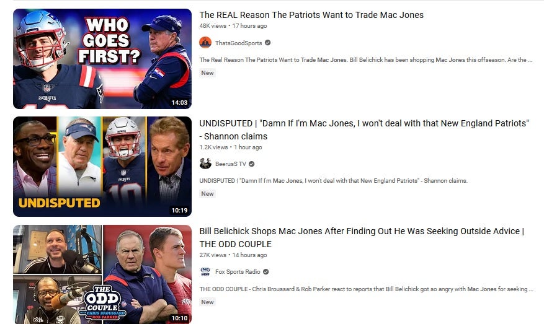Screen dimensions: 544x324
Task: Click verified badge next to Fox Sports Radio
Action: tap(265, 272)
